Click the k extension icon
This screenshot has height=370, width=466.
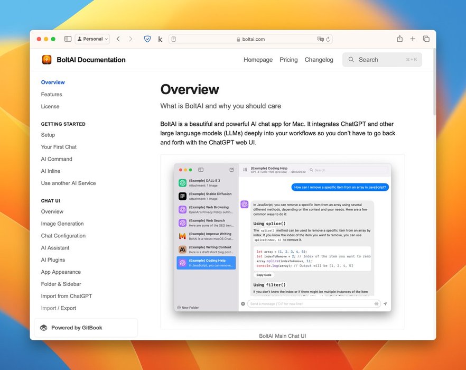(160, 39)
